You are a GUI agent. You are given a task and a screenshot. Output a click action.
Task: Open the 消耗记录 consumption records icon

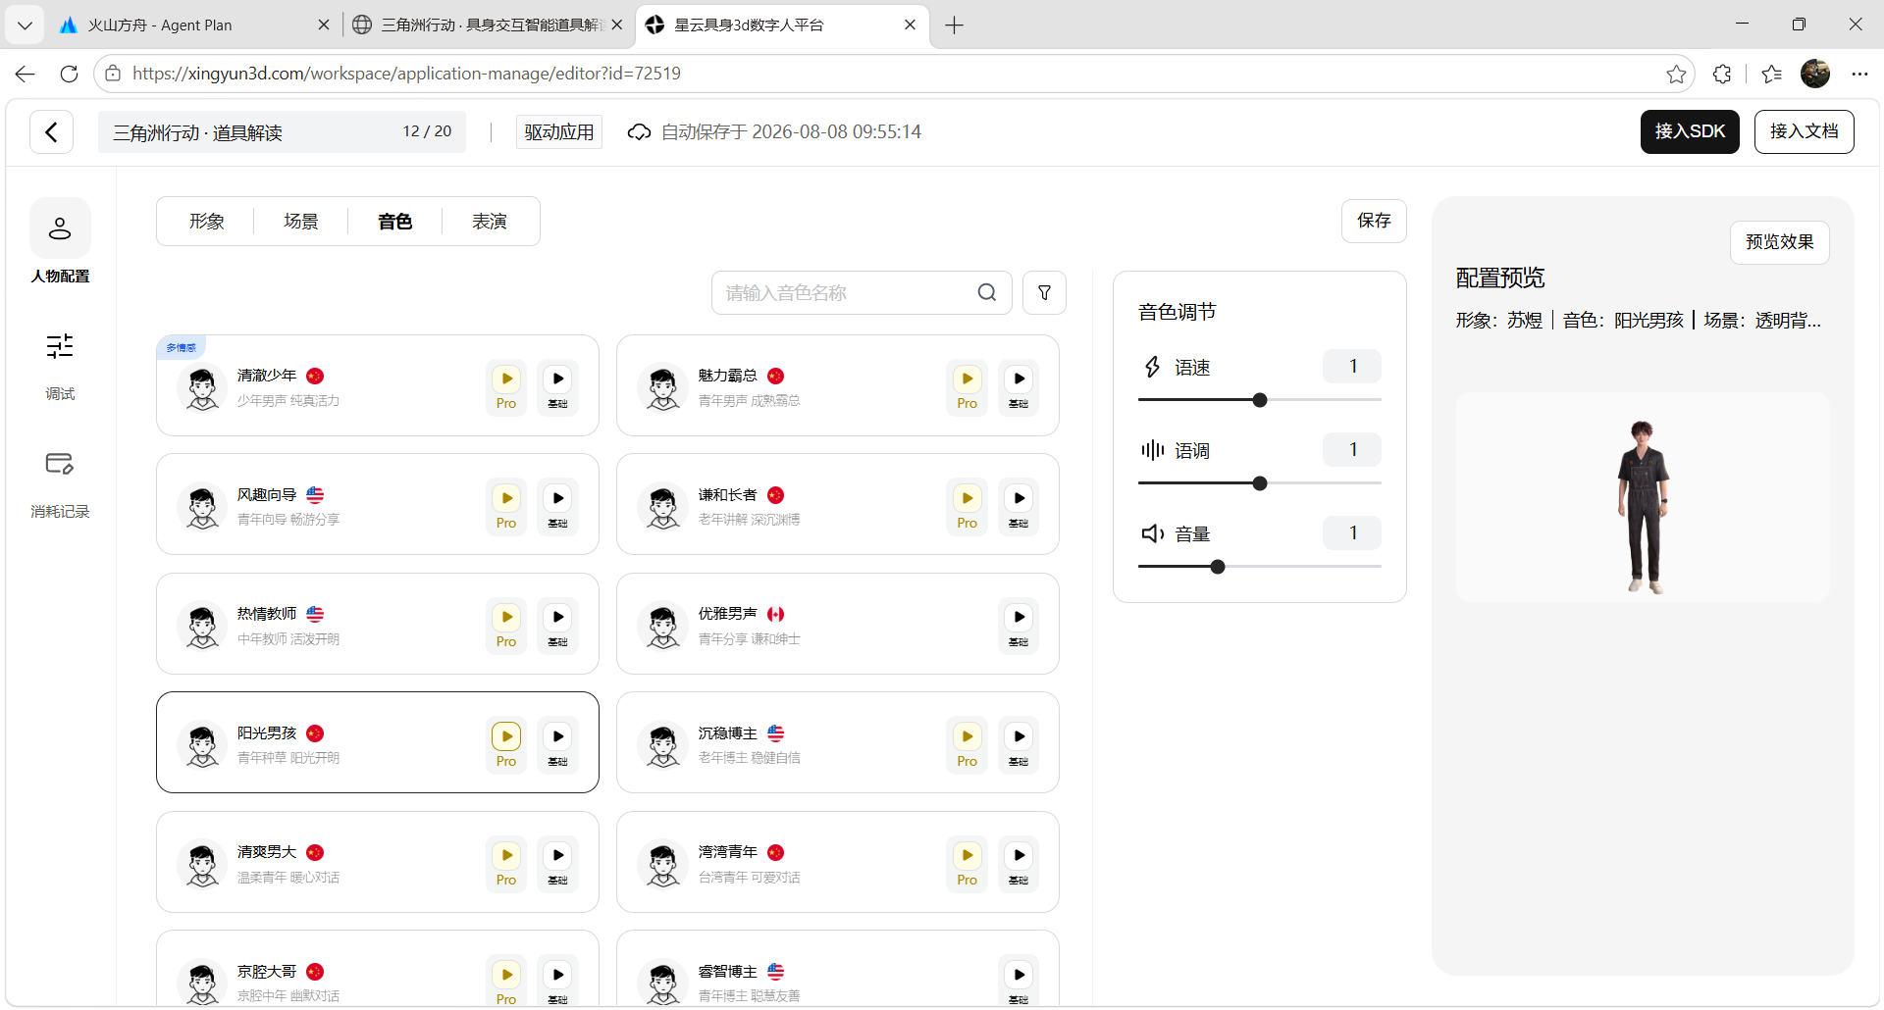60,464
